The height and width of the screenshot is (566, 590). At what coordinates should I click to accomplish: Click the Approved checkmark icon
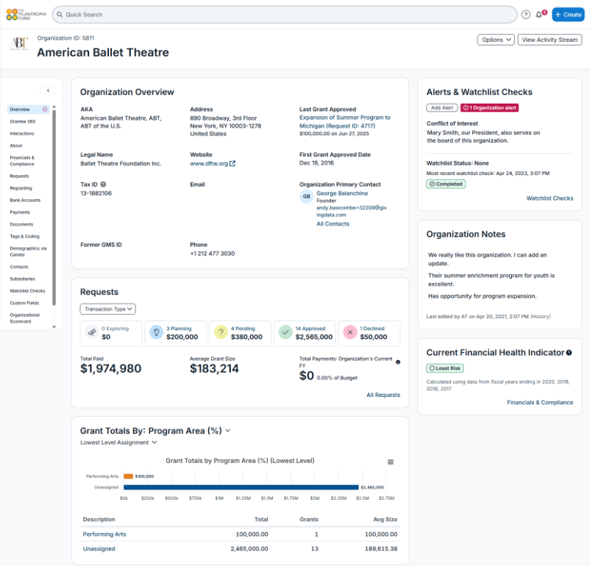(285, 332)
